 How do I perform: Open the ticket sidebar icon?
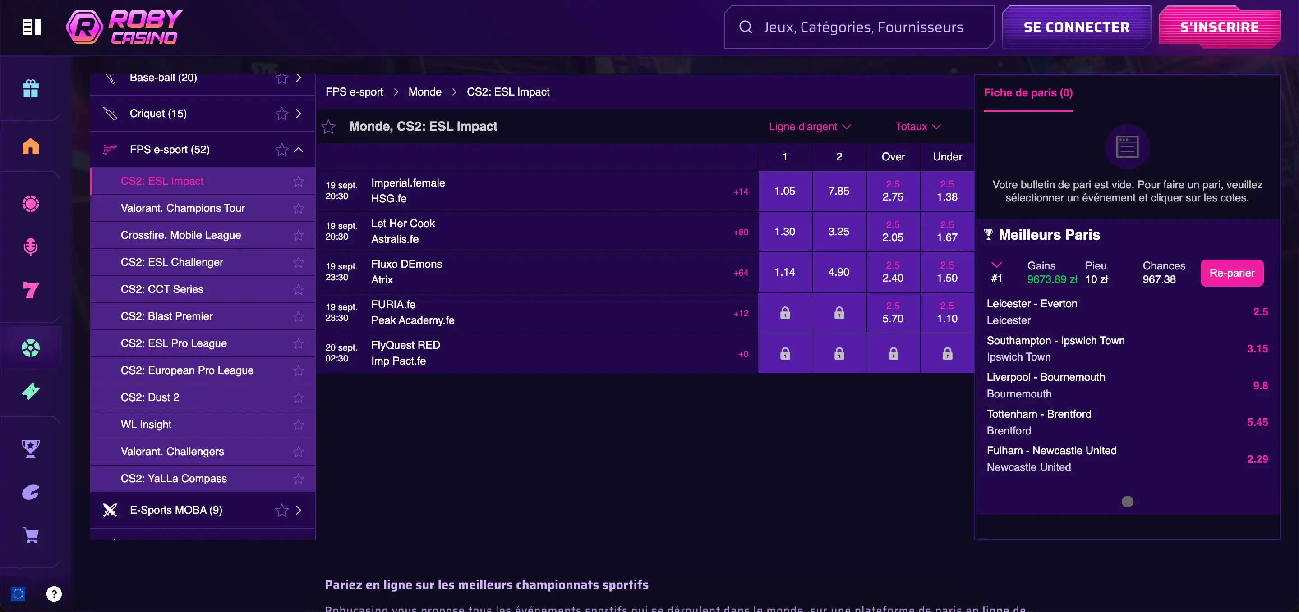click(31, 391)
